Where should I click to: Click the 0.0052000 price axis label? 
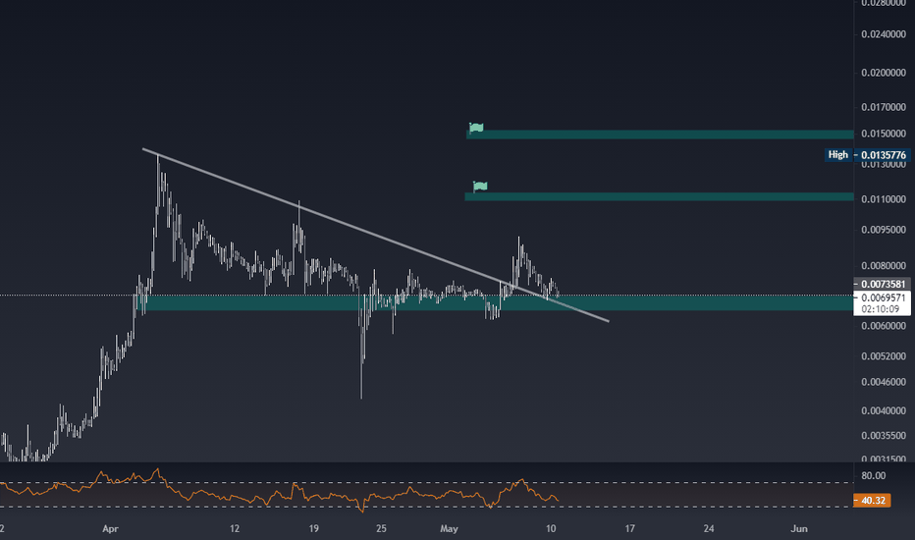point(883,356)
